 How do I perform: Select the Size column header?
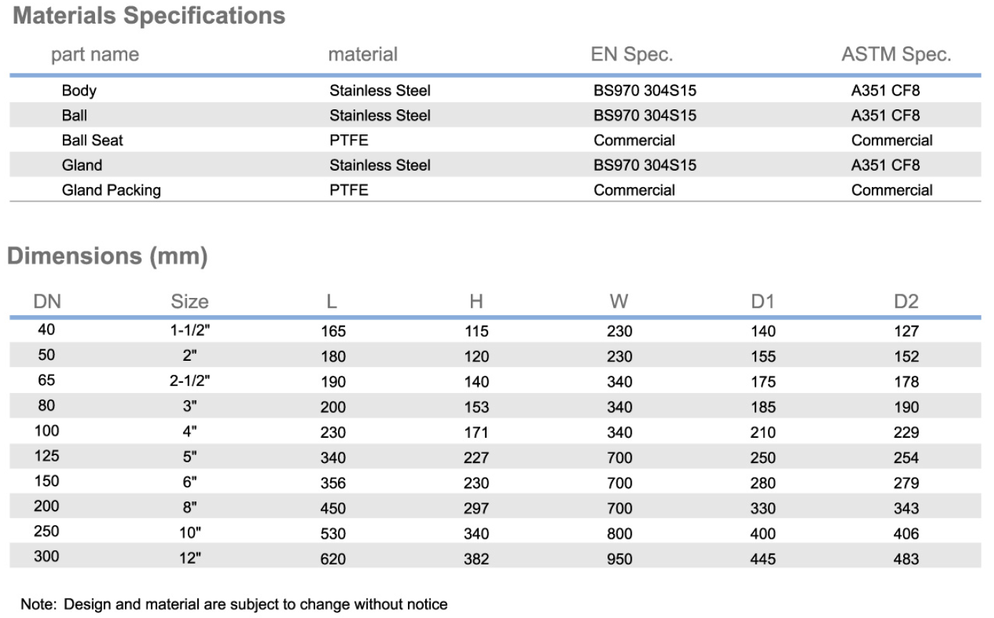190,301
